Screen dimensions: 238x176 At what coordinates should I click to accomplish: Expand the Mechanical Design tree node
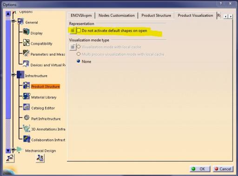coord(13,150)
